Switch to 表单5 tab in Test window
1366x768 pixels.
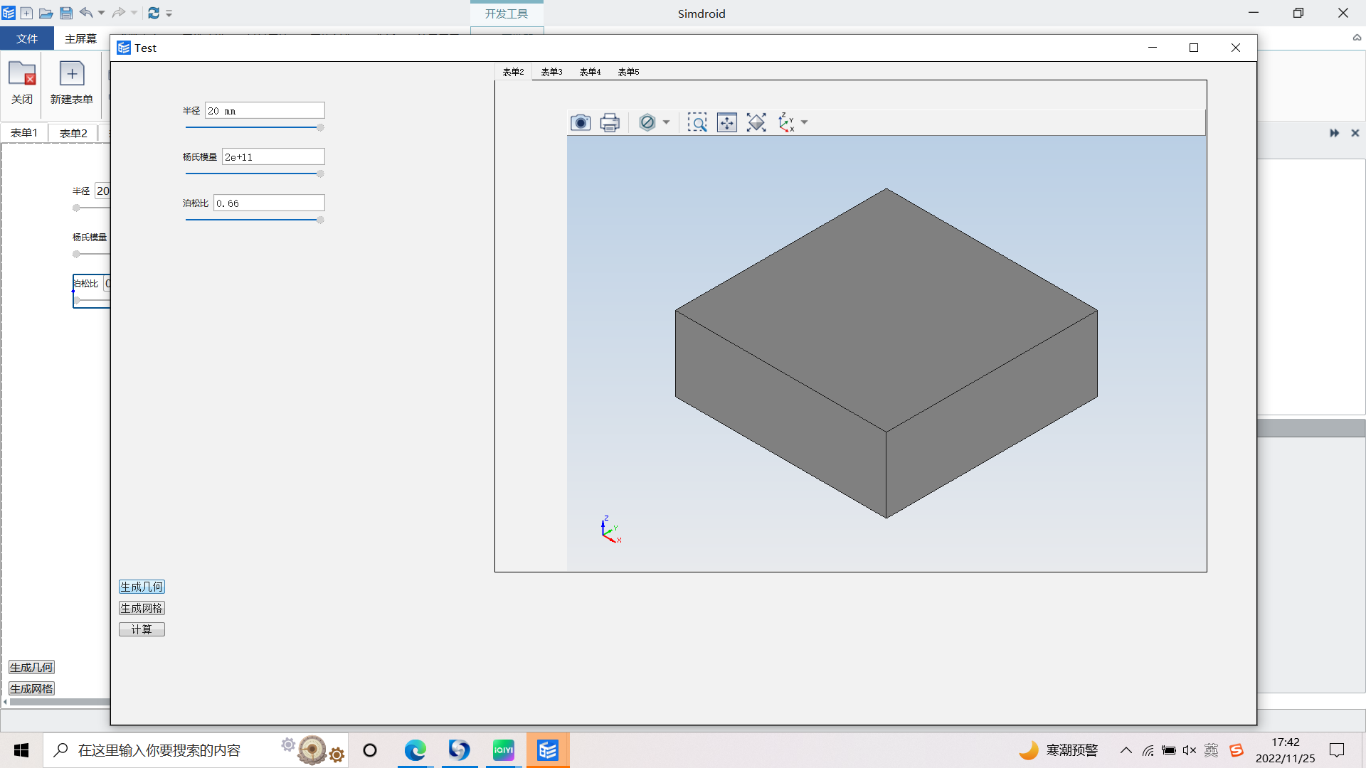coord(628,72)
